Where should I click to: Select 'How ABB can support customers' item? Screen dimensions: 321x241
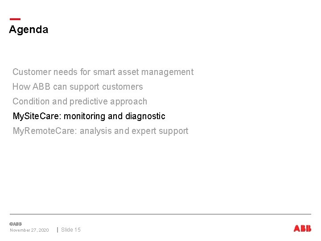pos(78,87)
